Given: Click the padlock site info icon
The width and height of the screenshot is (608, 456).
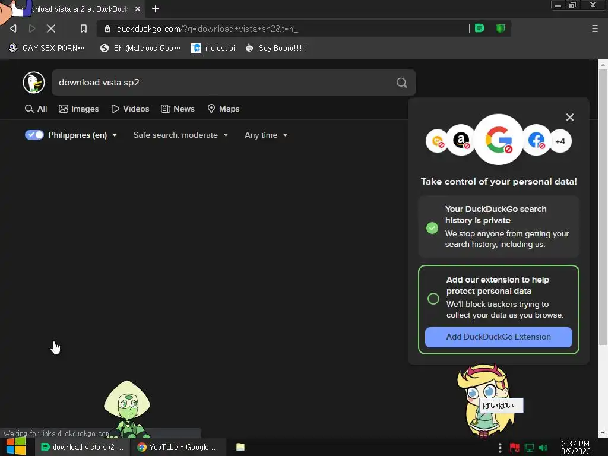Looking at the screenshot, I should [x=107, y=28].
